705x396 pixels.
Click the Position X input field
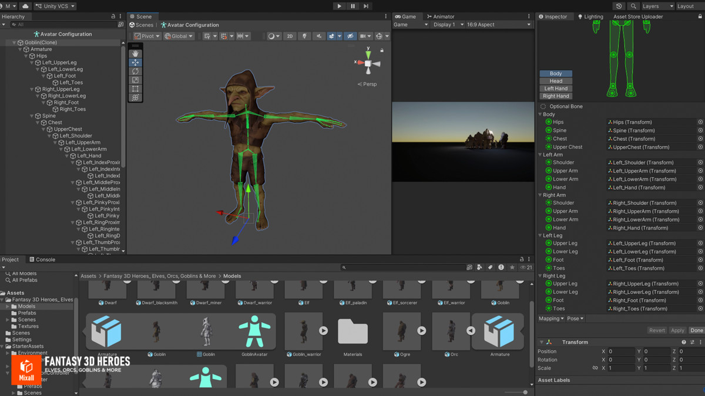[621, 351]
